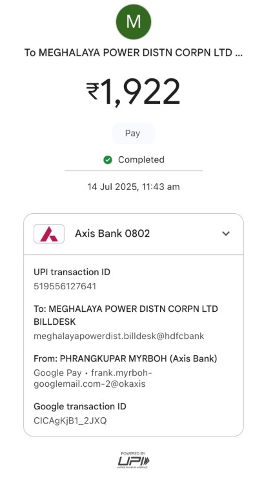Image resolution: width=264 pixels, height=485 pixels.
Task: Click the rupee symbol beside the amount
Action: pos(92,91)
